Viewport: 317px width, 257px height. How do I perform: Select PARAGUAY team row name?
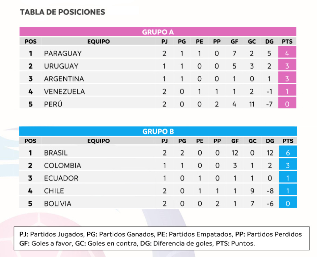point(63,53)
